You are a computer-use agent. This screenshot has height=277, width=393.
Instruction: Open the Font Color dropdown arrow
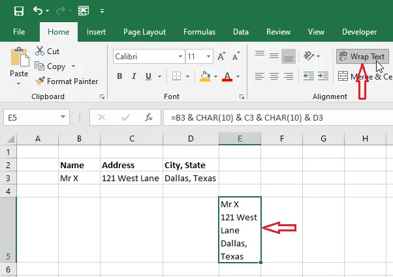238,76
